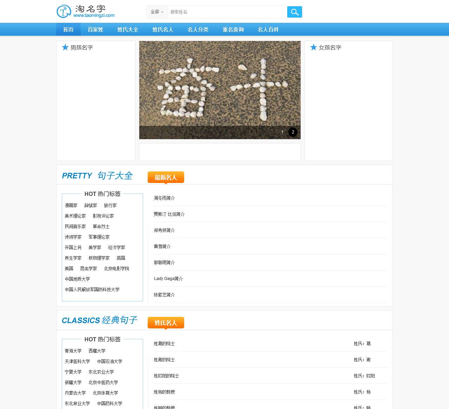Image resolution: width=449 pixels, height=409 pixels.
Task: Open the 姓欧阳的院士 link
Action: click(167, 376)
